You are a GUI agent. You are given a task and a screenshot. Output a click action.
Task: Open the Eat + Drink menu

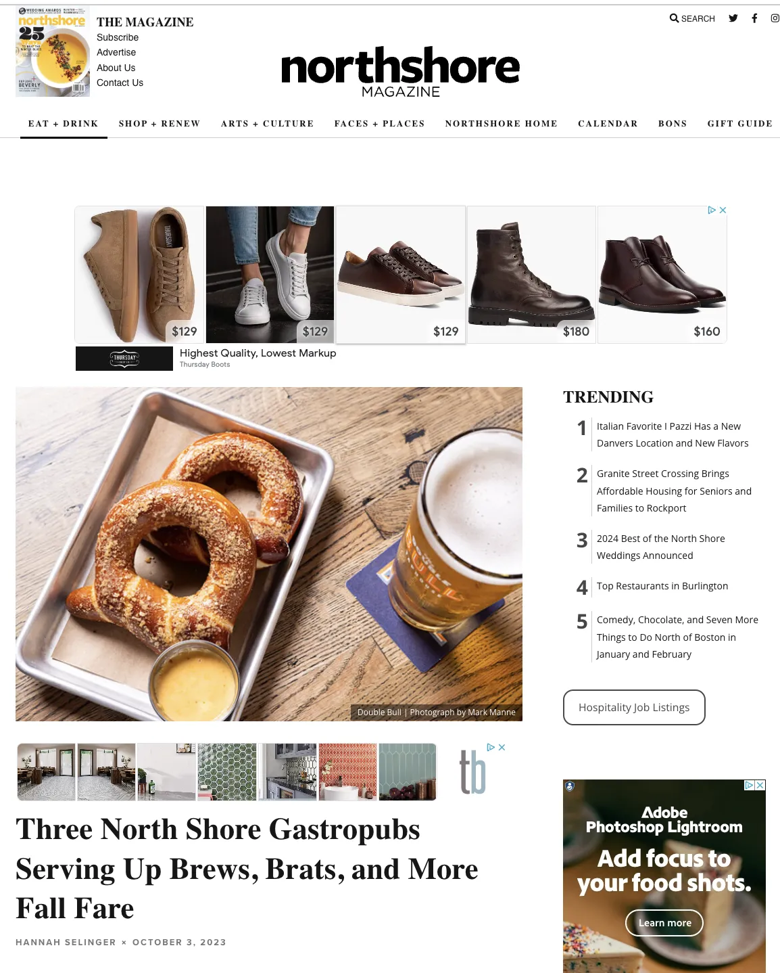[x=64, y=124]
